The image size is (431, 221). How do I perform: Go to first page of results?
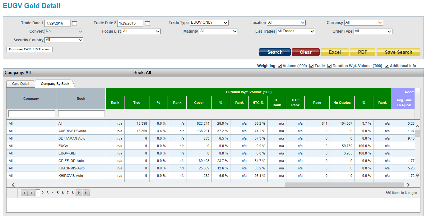tap(24, 193)
